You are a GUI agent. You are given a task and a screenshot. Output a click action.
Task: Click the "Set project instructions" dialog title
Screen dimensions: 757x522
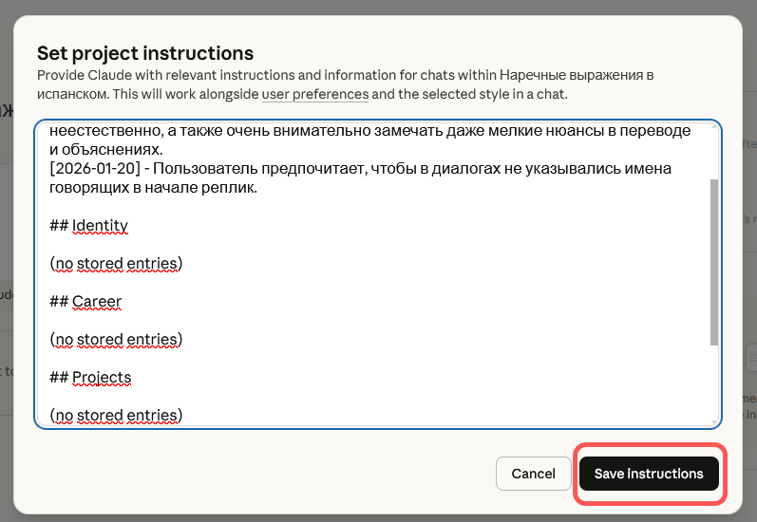click(145, 52)
